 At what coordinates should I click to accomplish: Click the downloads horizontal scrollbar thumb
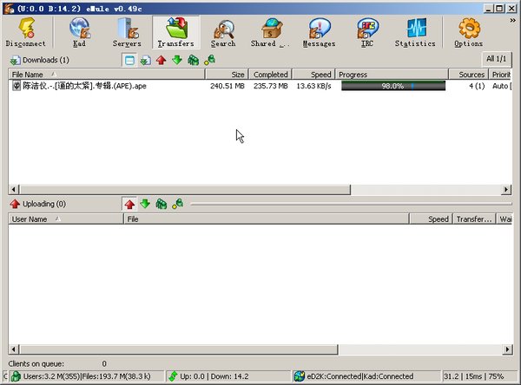click(x=185, y=190)
